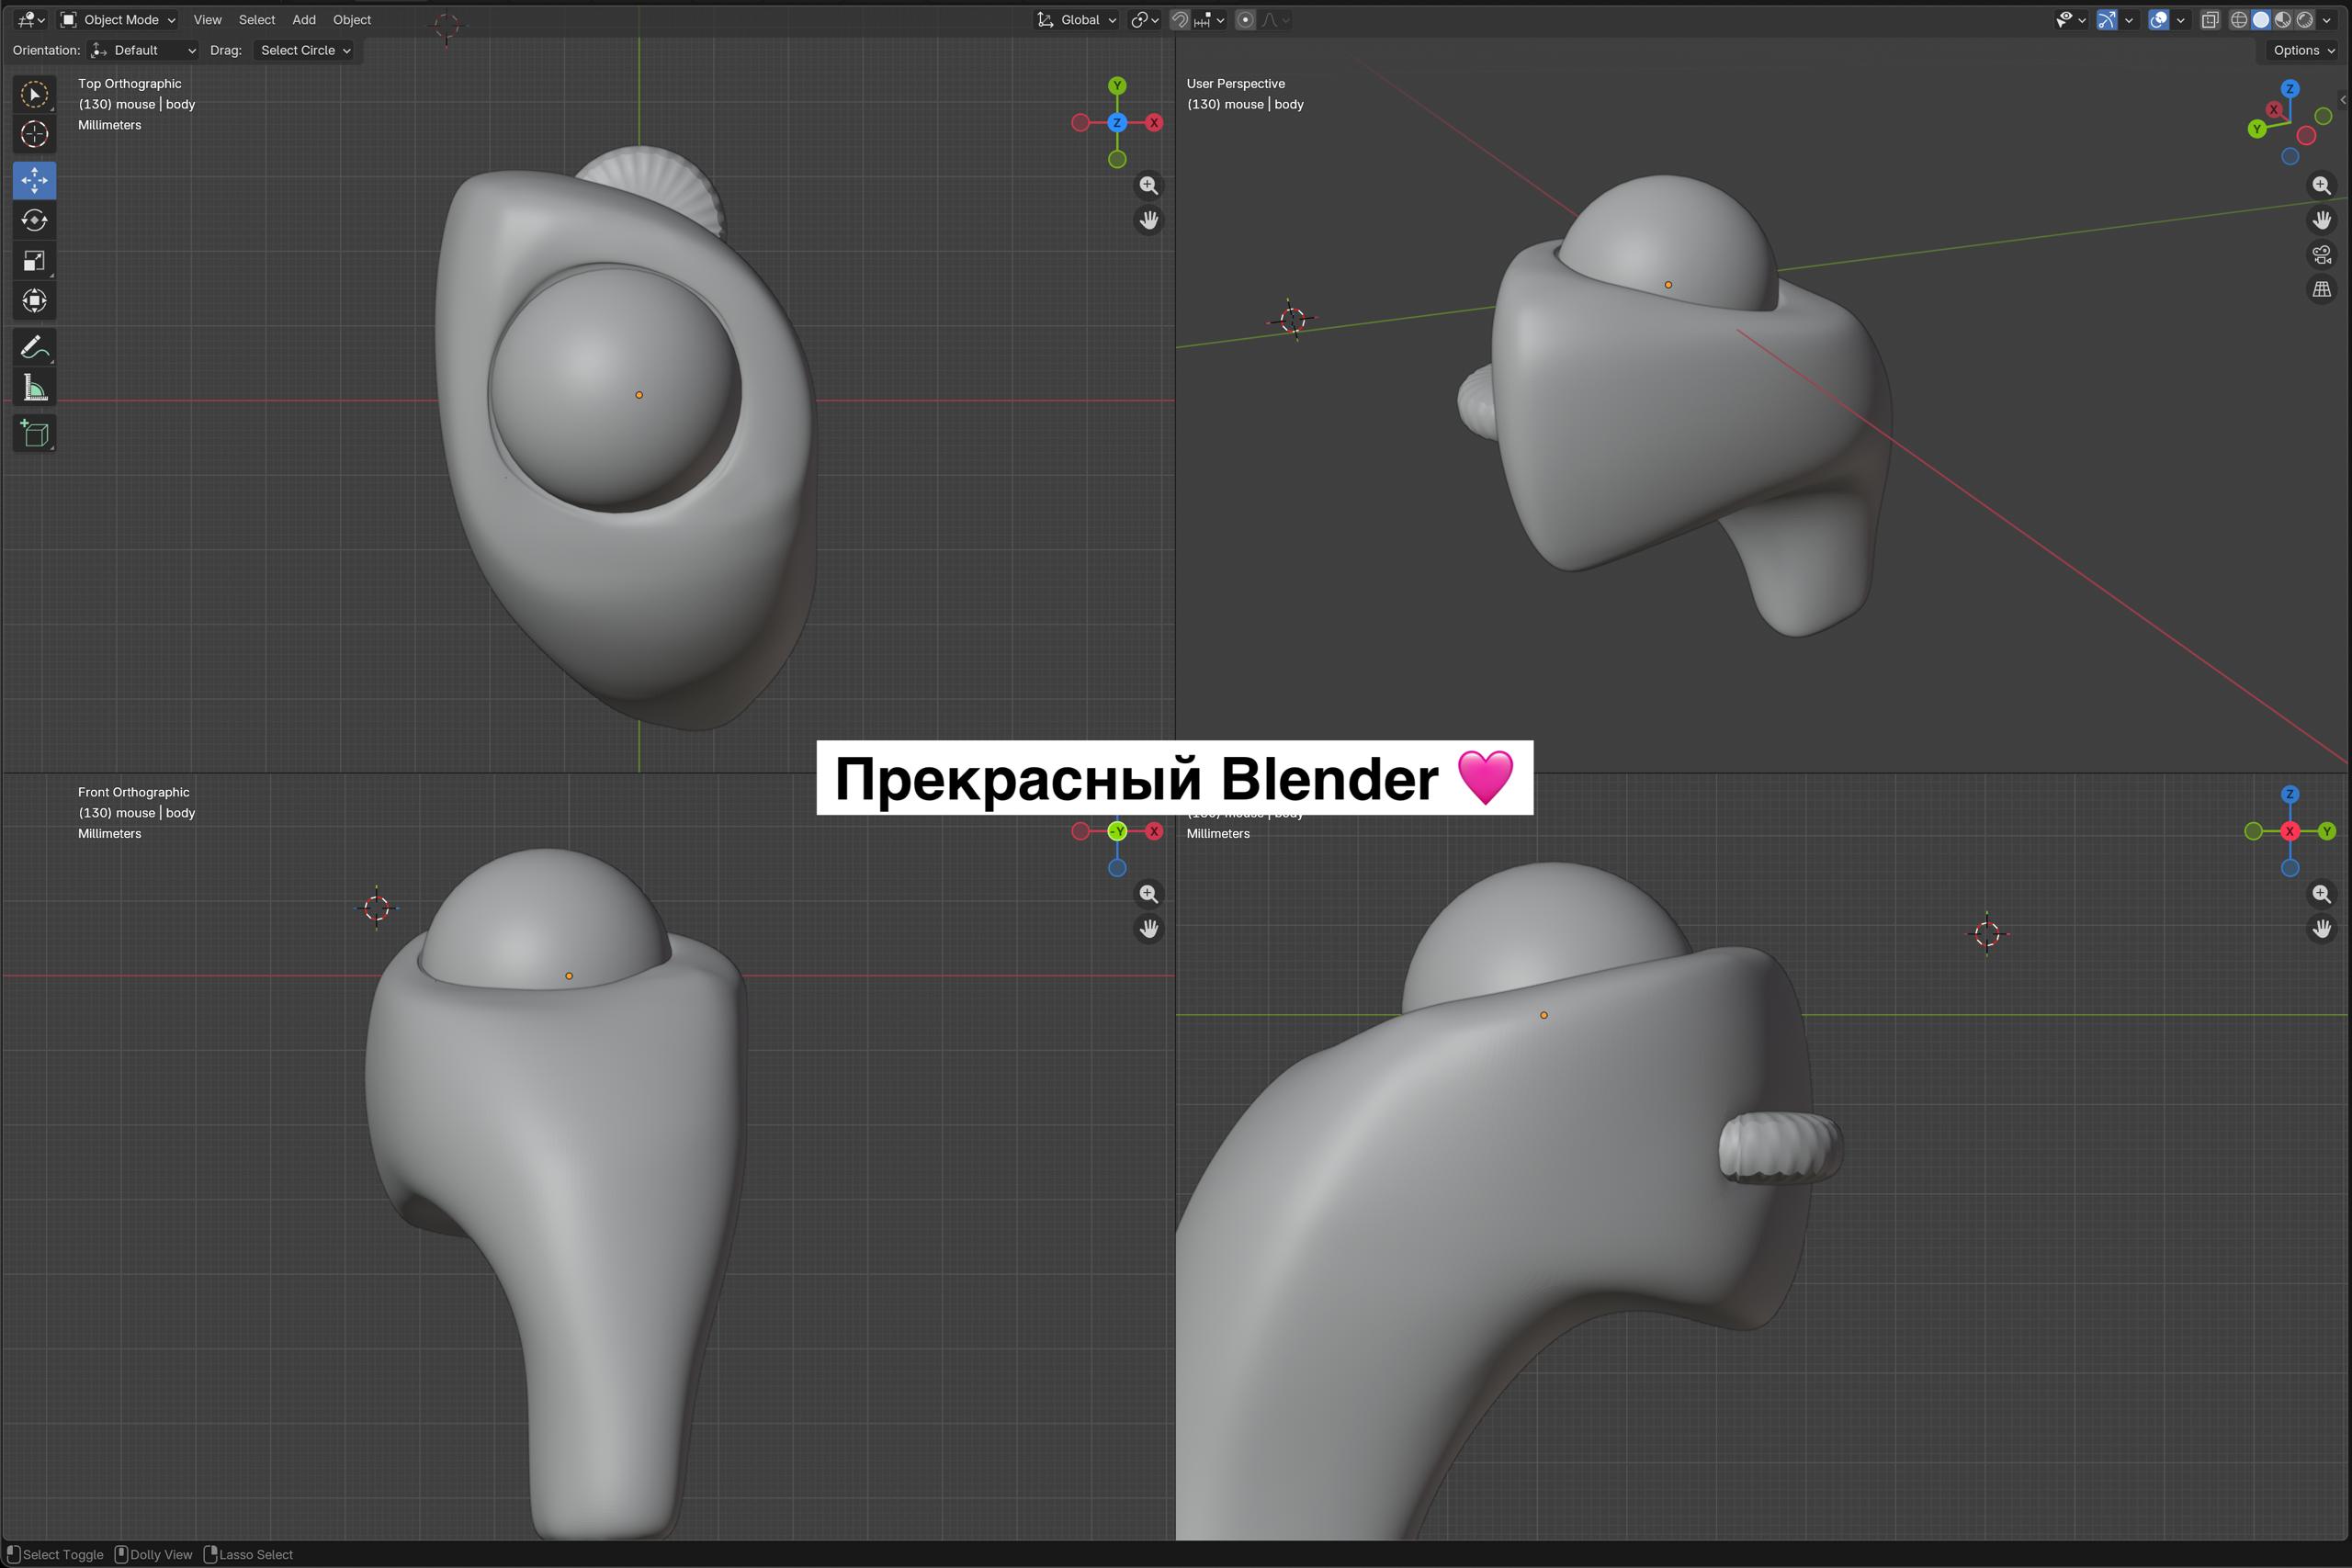Image resolution: width=2352 pixels, height=1568 pixels.
Task: Activate the Rotate tool in the toolbar
Action: [x=34, y=220]
